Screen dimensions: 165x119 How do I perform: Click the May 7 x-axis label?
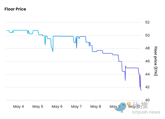[76, 106]
